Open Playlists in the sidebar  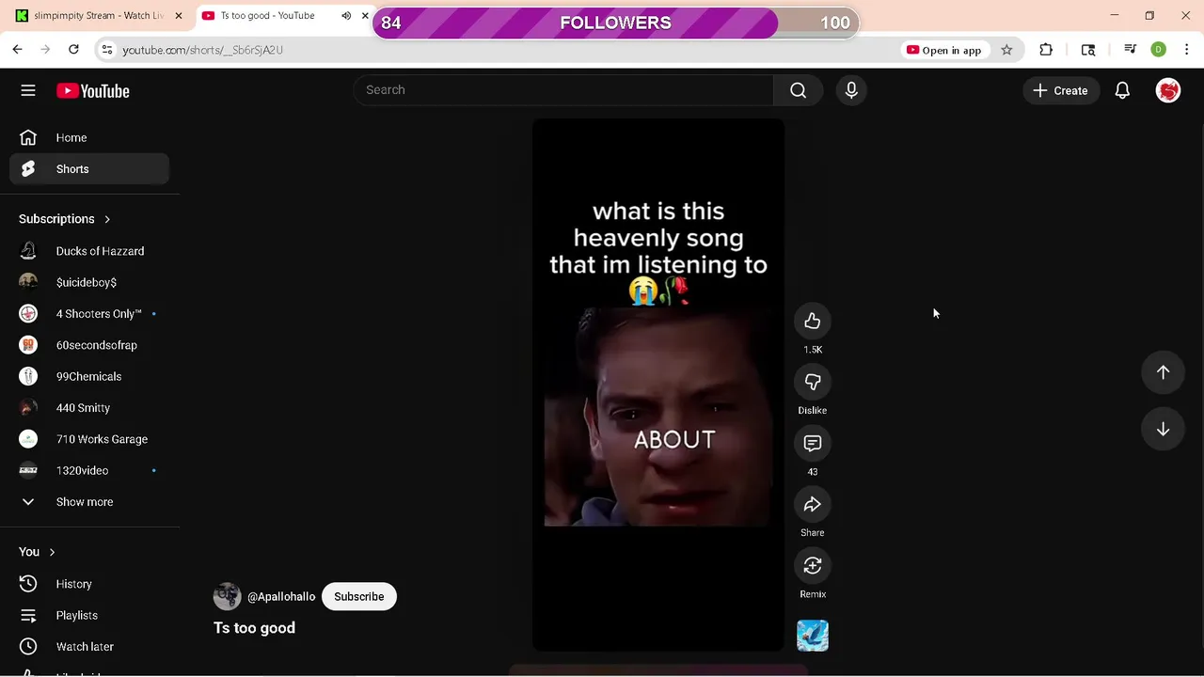(89, 615)
